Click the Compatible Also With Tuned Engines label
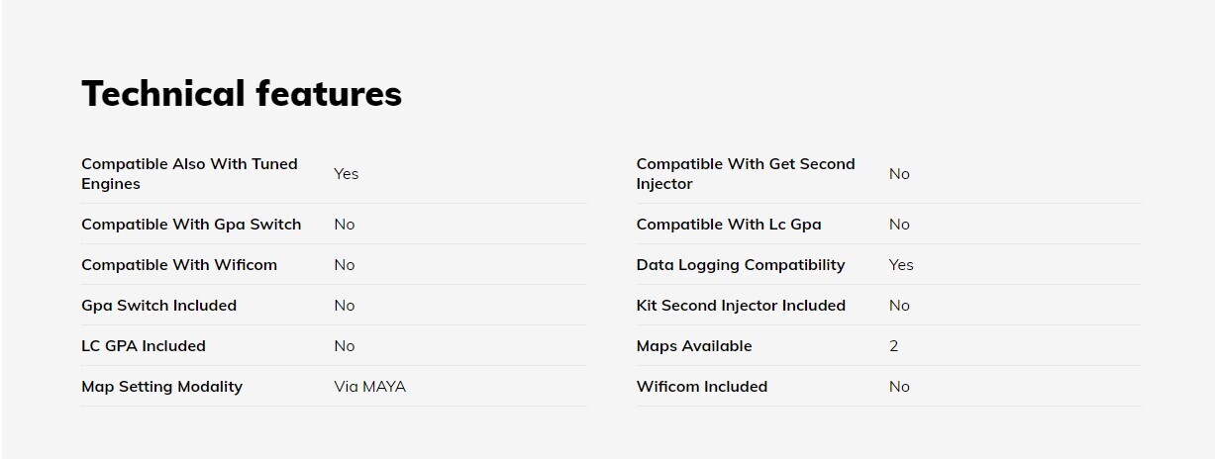 click(189, 174)
